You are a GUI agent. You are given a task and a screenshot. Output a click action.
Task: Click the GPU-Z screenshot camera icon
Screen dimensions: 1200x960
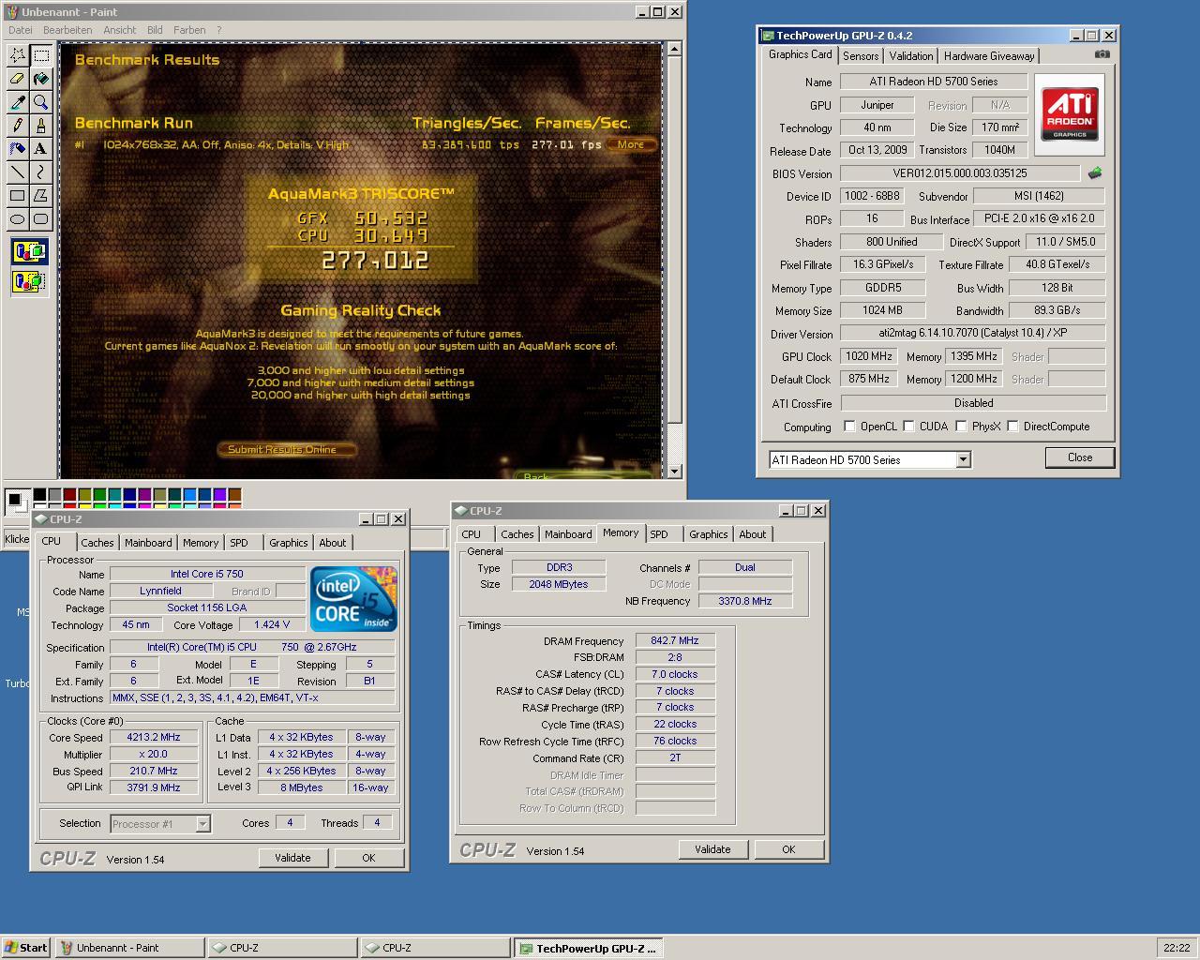click(1102, 54)
